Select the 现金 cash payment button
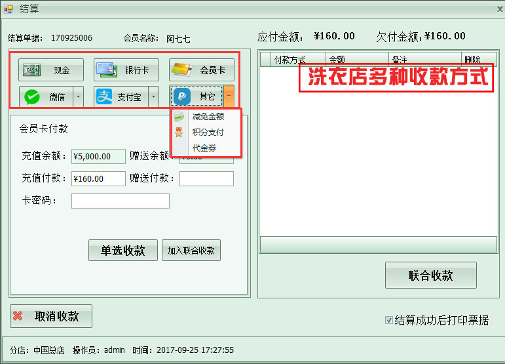The image size is (505, 364). [x=52, y=70]
